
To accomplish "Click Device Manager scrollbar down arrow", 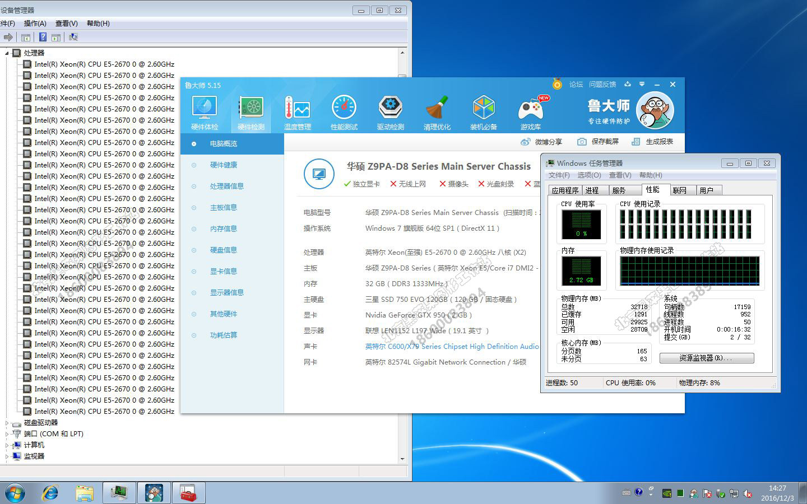I will 402,459.
